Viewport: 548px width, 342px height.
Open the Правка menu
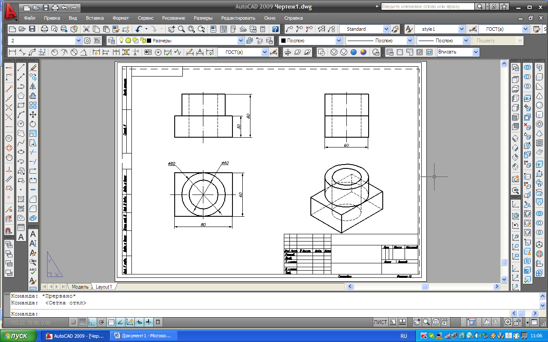click(52, 18)
